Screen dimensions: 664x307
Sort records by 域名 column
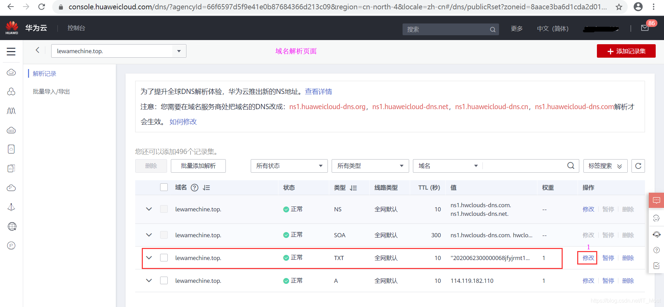pos(206,188)
